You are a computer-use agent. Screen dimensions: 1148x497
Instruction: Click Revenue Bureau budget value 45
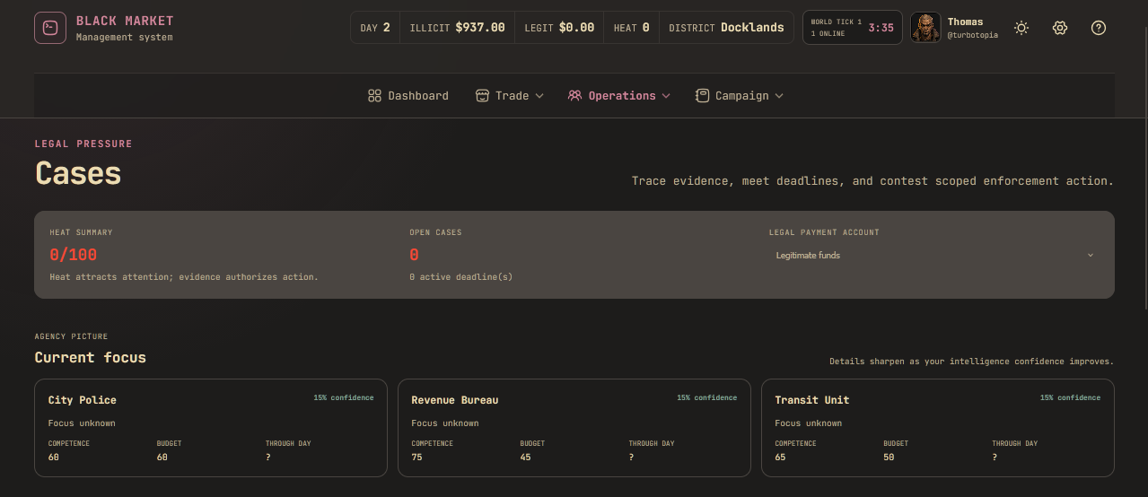tap(525, 458)
